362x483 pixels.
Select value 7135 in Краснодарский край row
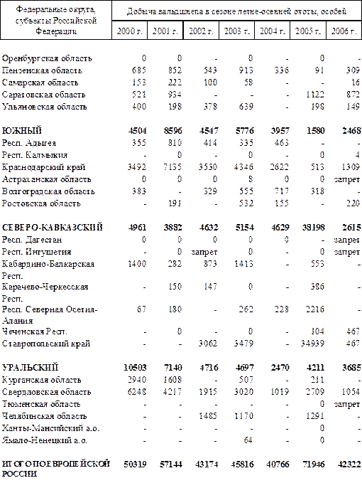pyautogui.click(x=172, y=167)
